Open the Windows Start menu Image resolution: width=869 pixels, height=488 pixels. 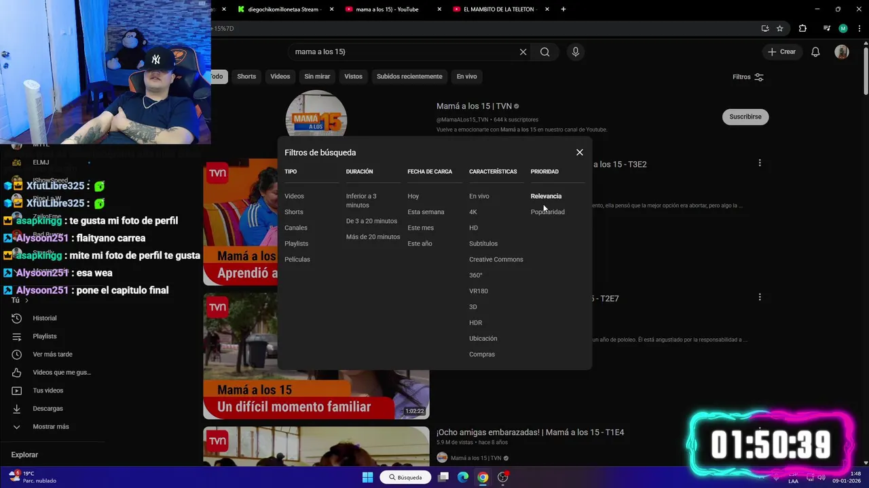367,477
